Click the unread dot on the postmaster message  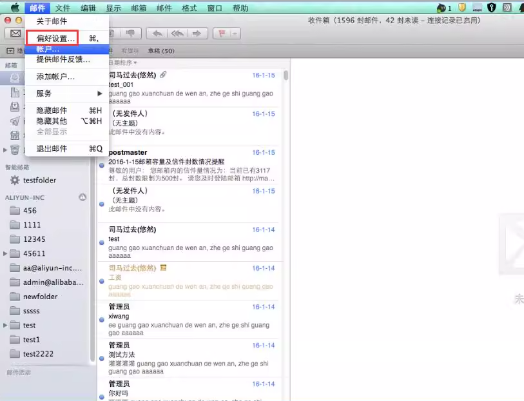(101, 165)
